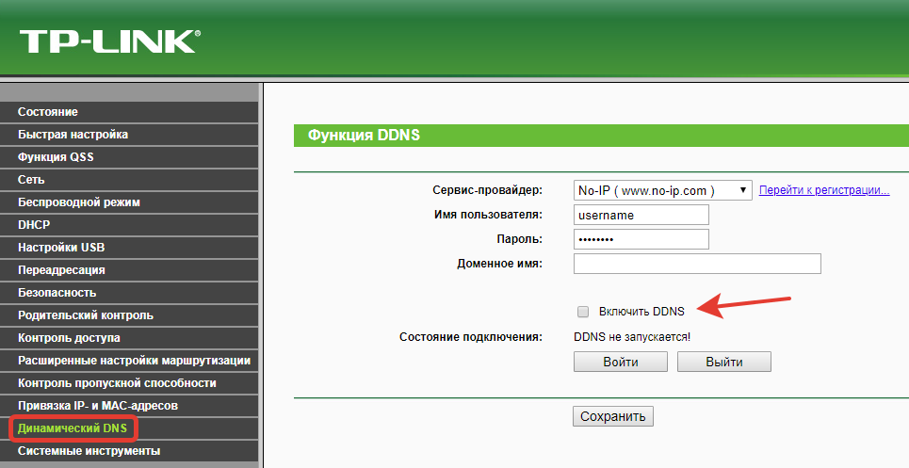The width and height of the screenshot is (909, 468).
Task: Select Динамический DNS in sidebar
Action: [x=72, y=428]
